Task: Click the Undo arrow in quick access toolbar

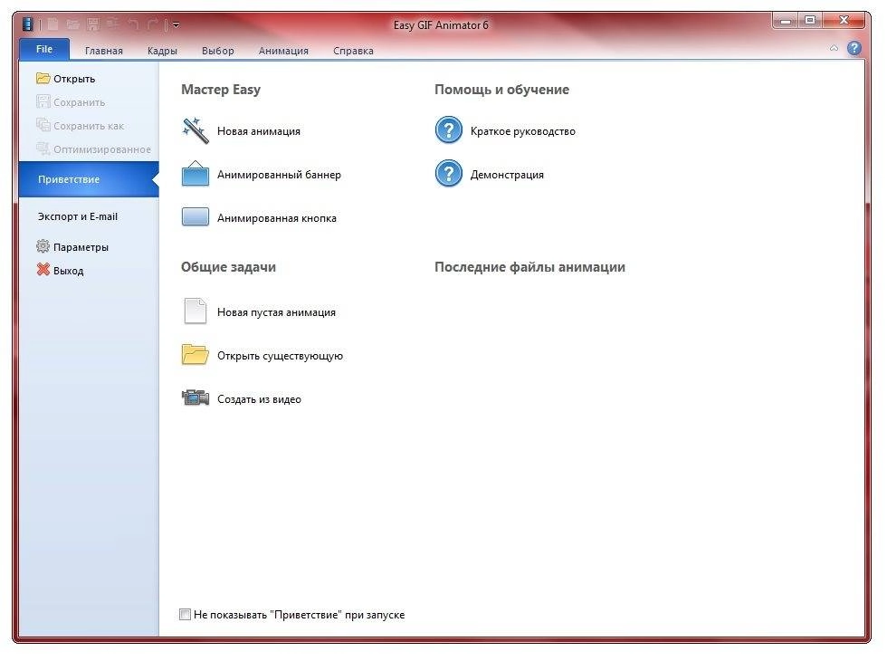Action: tap(133, 24)
